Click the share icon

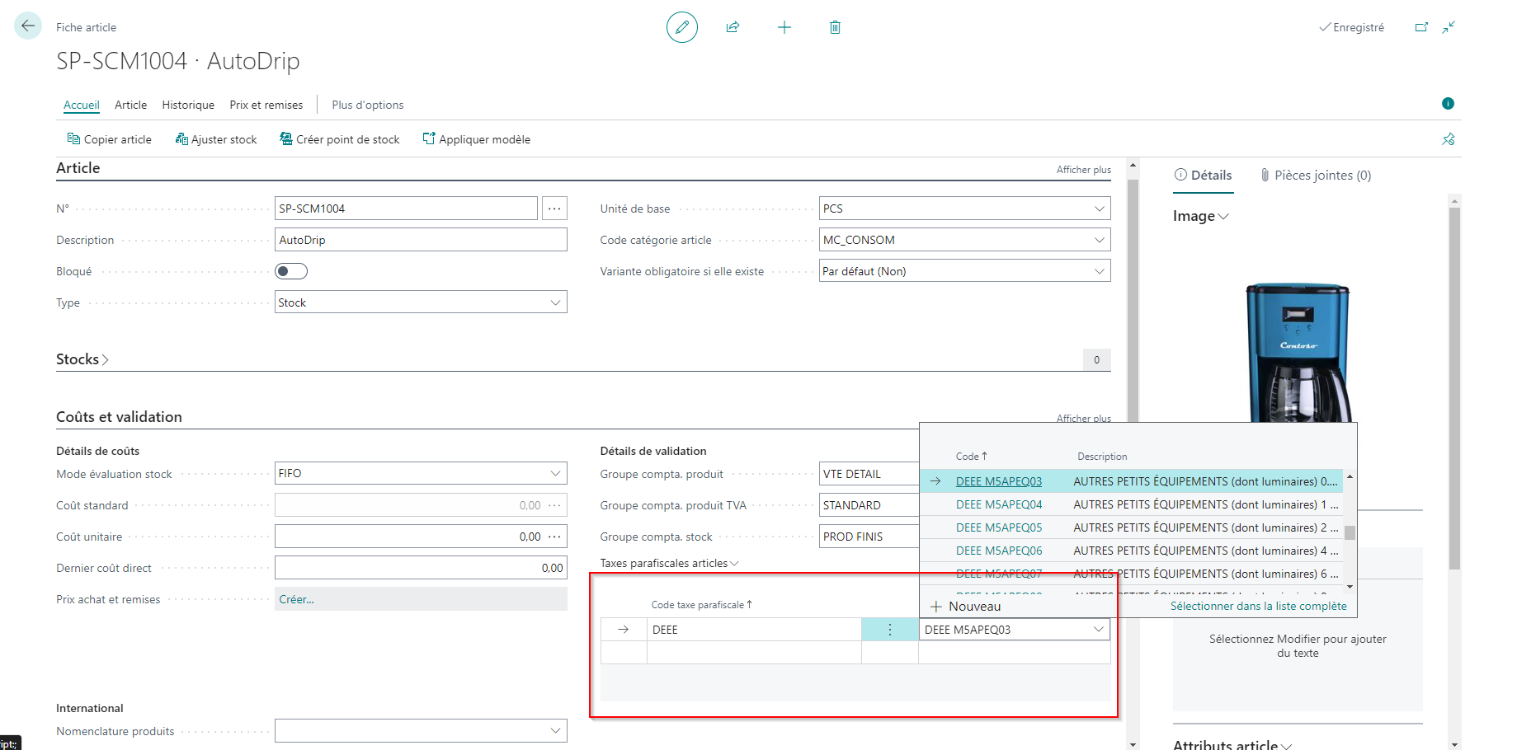pyautogui.click(x=733, y=27)
